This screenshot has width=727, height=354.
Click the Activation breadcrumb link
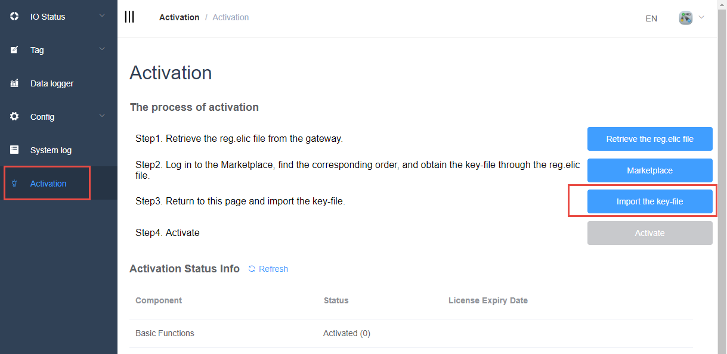pyautogui.click(x=179, y=17)
